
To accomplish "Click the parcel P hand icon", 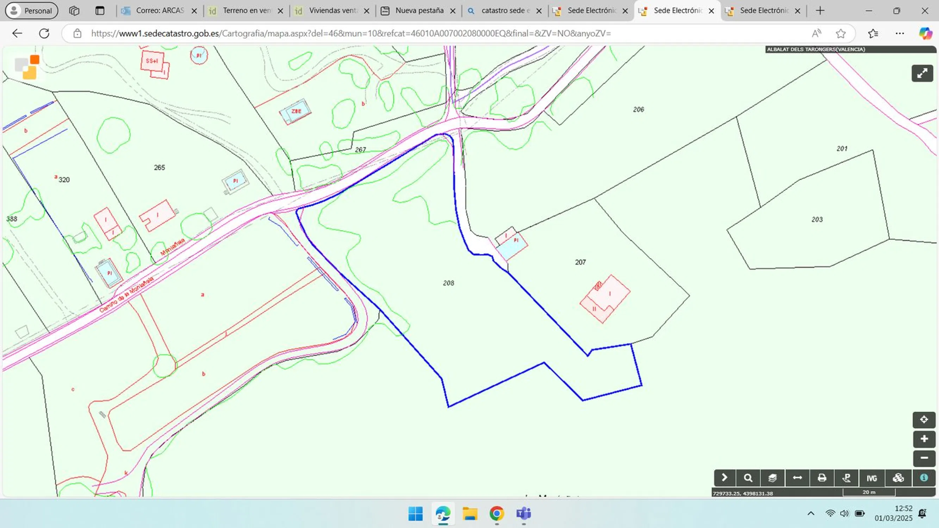I will [x=846, y=478].
